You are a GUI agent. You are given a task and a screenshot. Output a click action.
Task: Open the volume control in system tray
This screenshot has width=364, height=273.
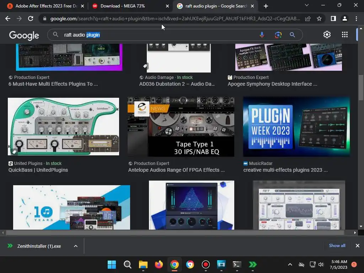[321, 264]
